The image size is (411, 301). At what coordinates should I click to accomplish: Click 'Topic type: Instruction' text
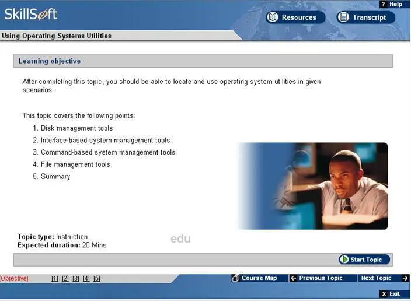click(53, 237)
